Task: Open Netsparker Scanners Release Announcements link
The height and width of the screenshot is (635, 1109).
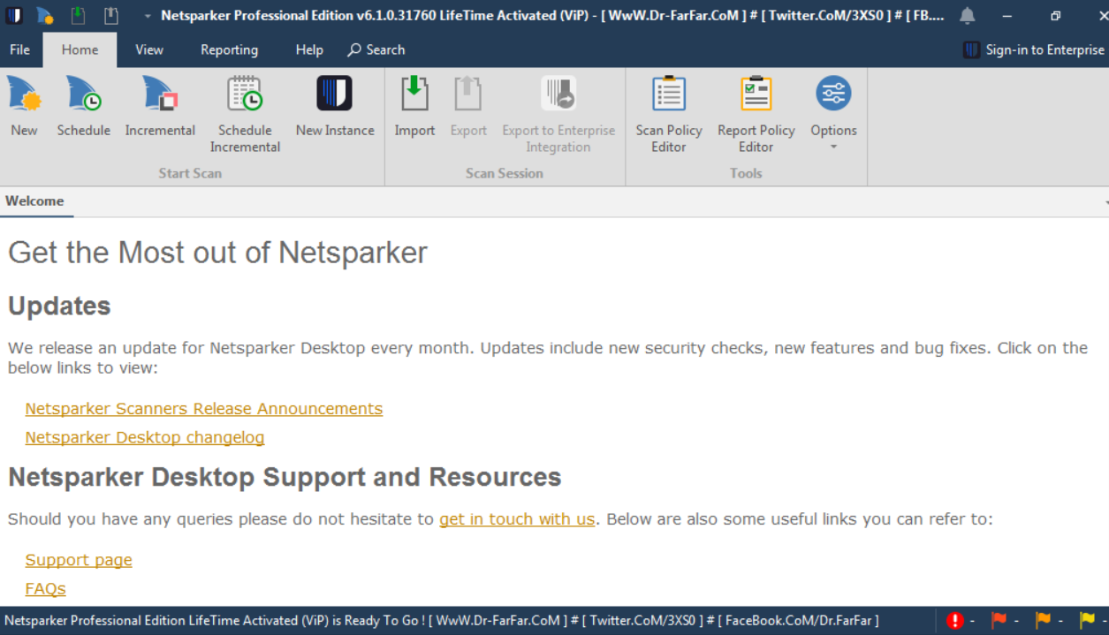Action: click(203, 409)
